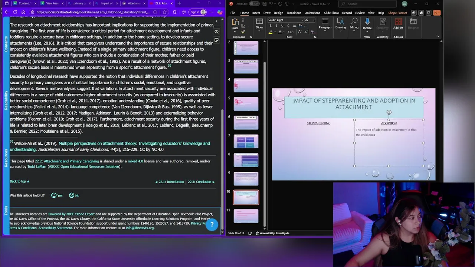
Task: Click inside PowerPoint Search box
Action: (x=367, y=4)
